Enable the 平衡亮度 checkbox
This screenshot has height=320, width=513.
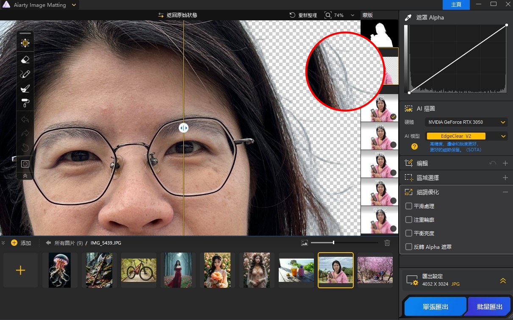pos(409,233)
